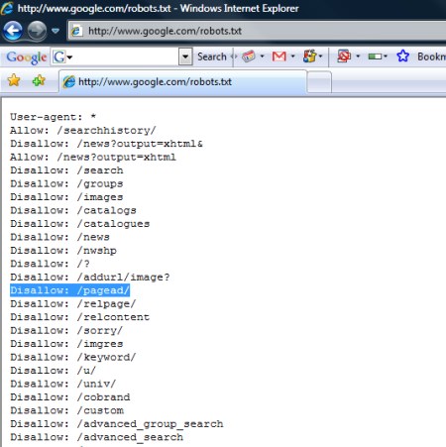Click the popup blocker icon
Viewport: 446px width, 447px height.
coord(344,56)
